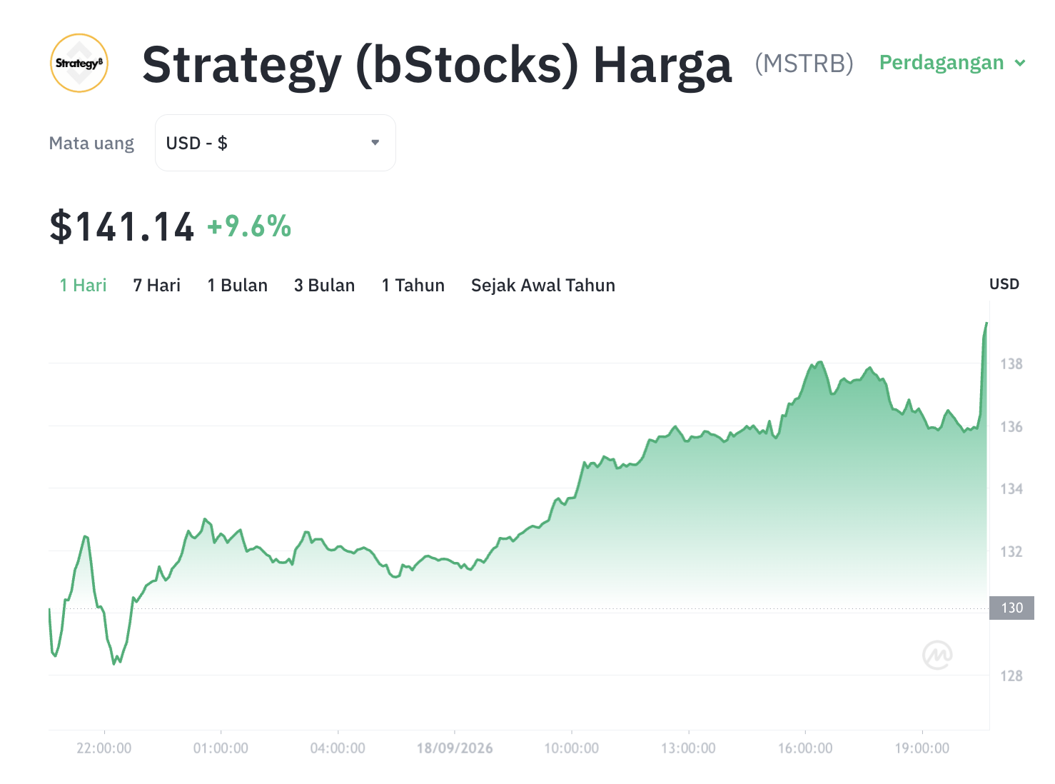Click the chart peak at far right
Screen dimensions: 1055x784
click(986, 323)
